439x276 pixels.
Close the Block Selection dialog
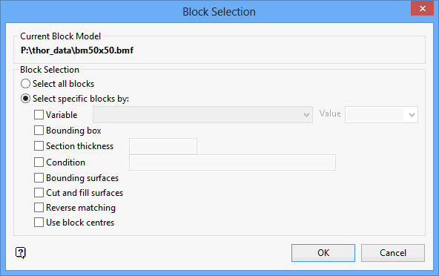pyautogui.click(x=422, y=8)
